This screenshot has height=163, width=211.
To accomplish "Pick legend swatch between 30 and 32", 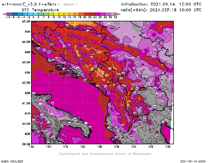I will [x=113, y=14].
